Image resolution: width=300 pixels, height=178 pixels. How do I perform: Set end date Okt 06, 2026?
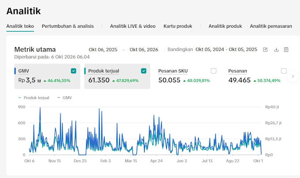click(144, 50)
